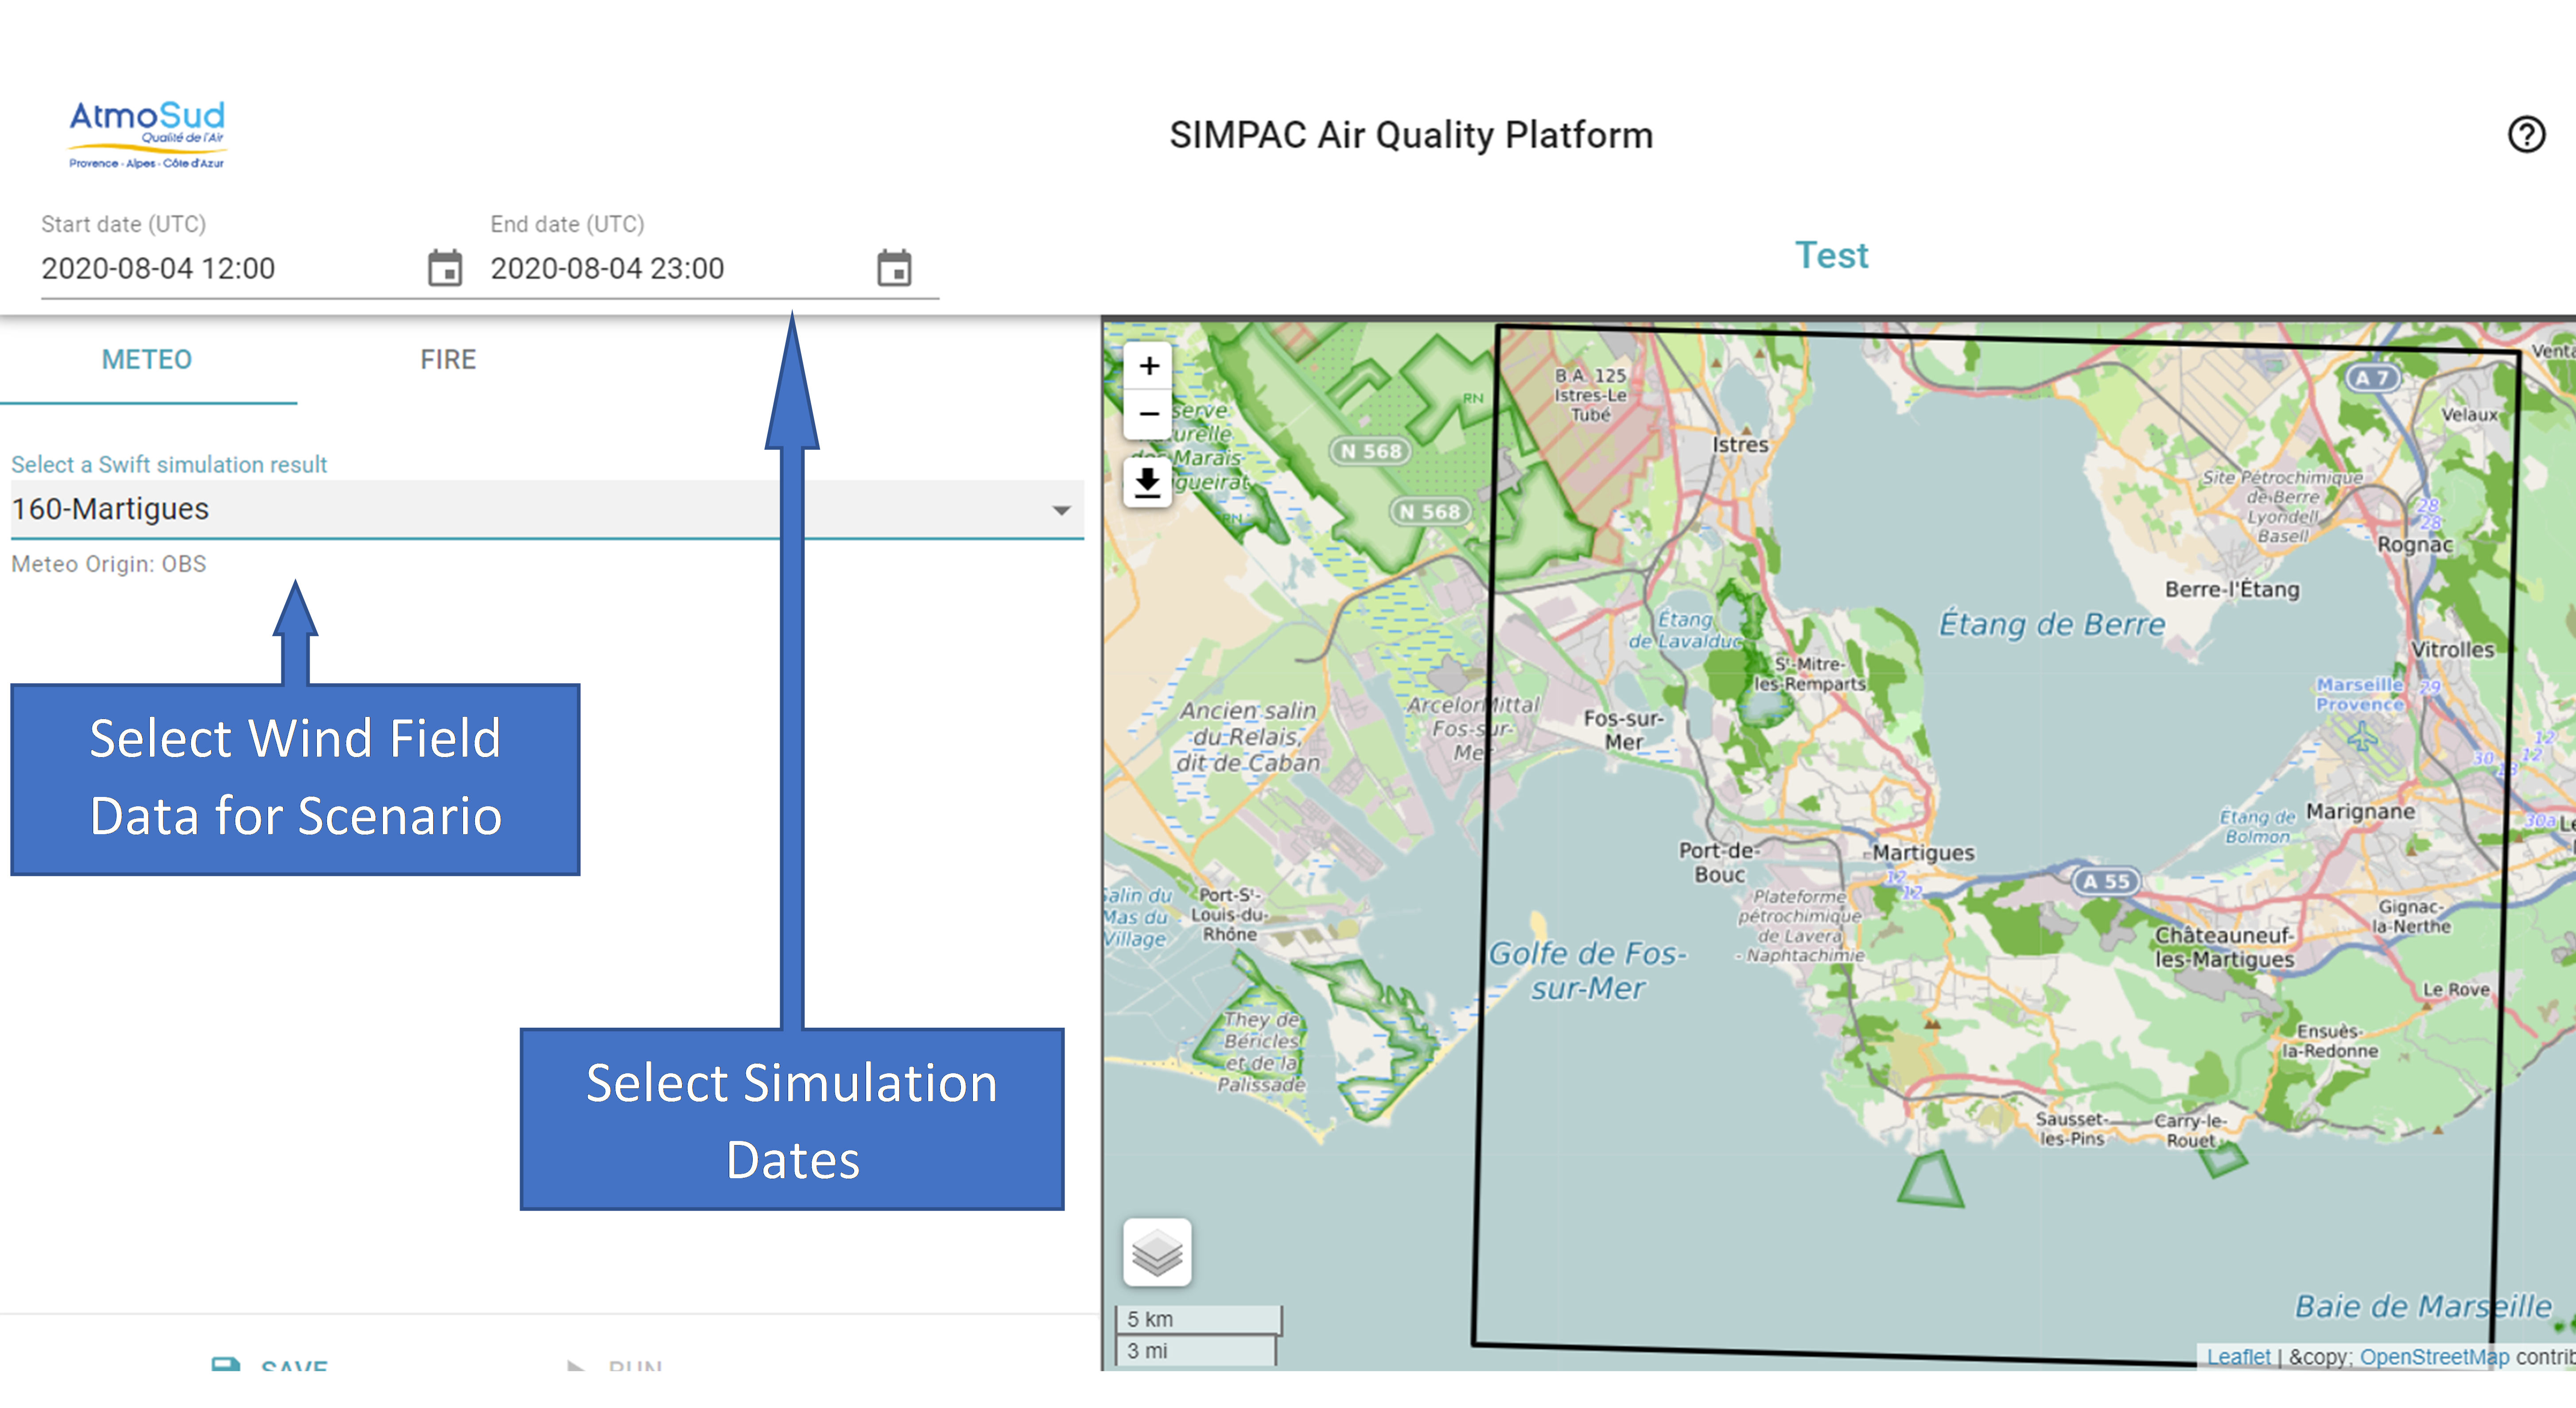The height and width of the screenshot is (1408, 2576).
Task: Click the Rognac label on the map
Action: click(x=2415, y=545)
